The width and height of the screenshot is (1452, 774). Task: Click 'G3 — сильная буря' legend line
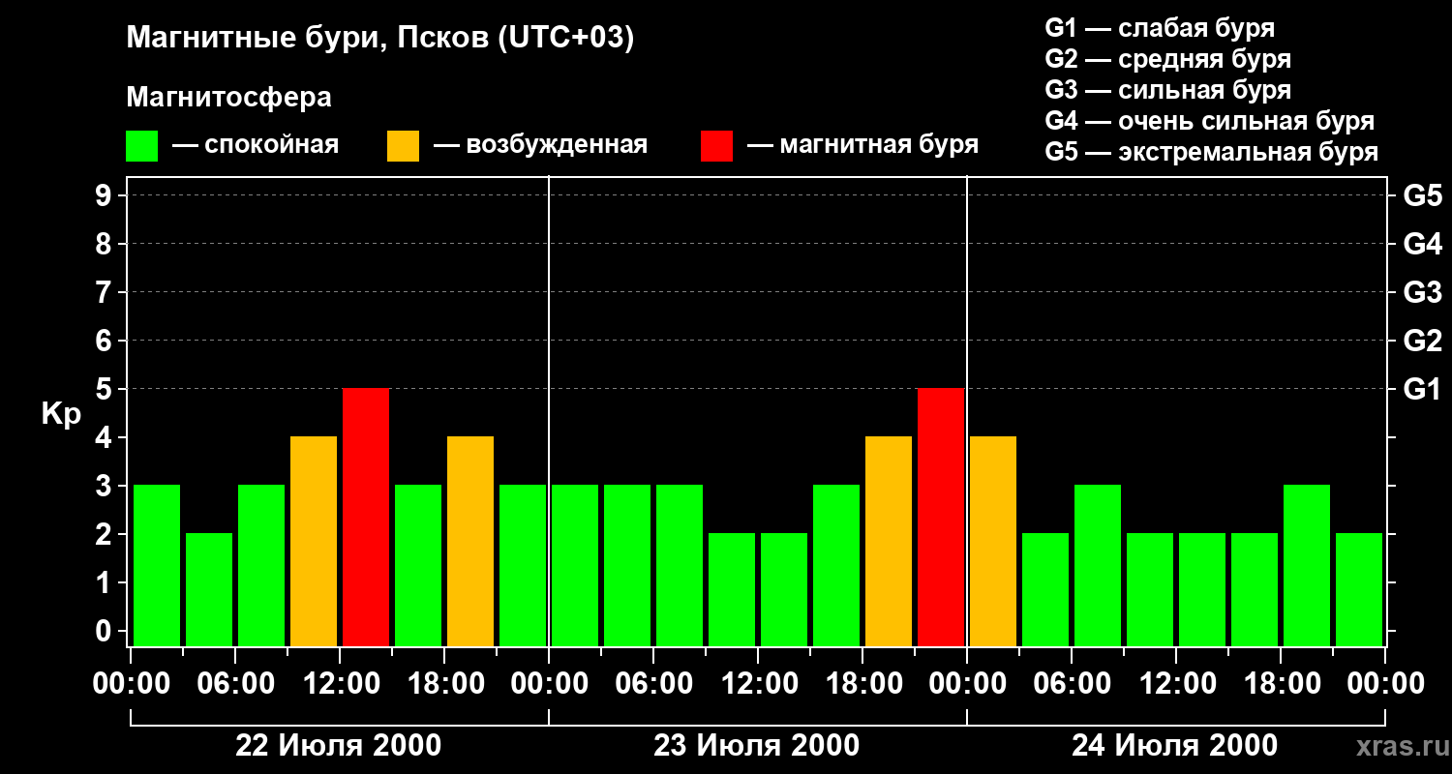tap(1168, 90)
